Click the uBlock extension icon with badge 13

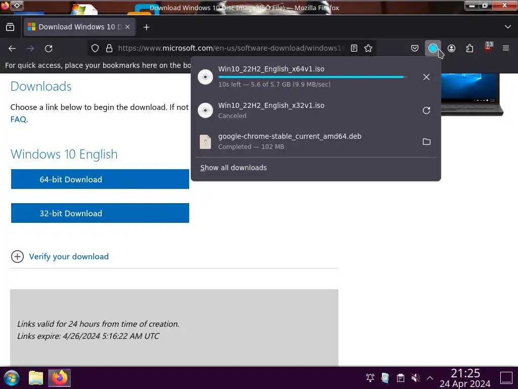(488, 48)
